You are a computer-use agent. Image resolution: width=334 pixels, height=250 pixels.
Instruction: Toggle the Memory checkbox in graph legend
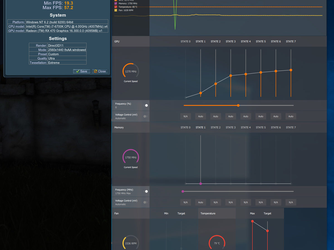point(116,3)
